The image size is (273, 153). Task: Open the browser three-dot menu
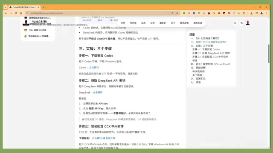[267, 13]
